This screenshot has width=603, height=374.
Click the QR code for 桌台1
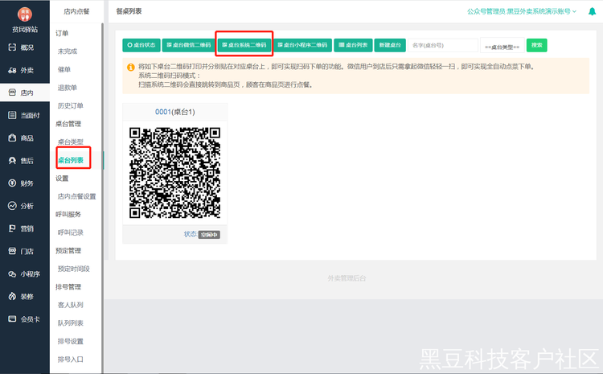(175, 173)
